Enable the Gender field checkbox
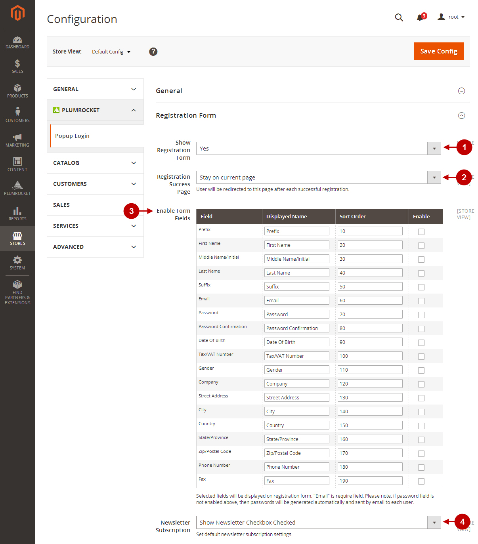Image resolution: width=478 pixels, height=544 pixels. click(x=421, y=370)
